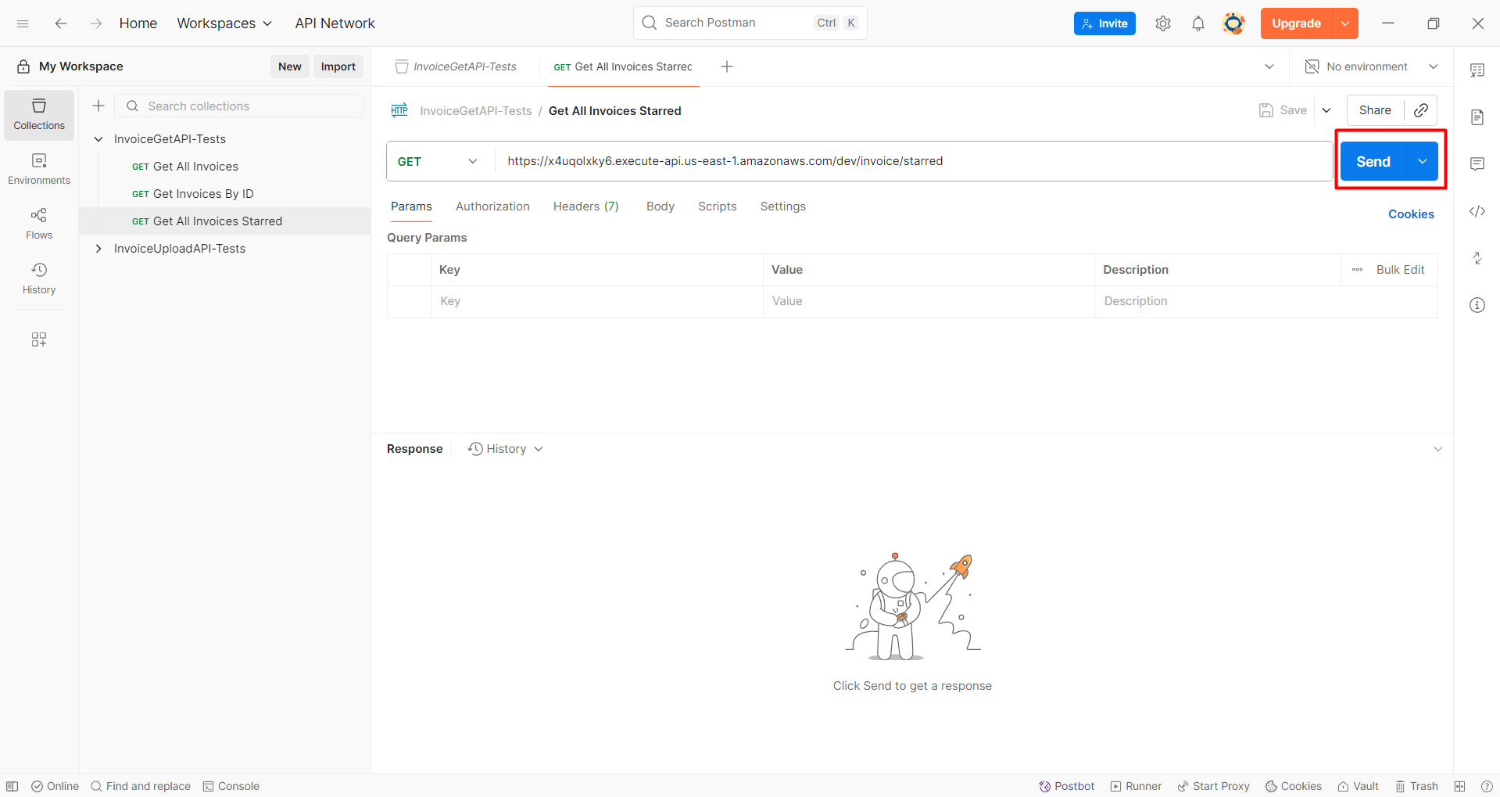Open the Collections sidebar panel
Image resolution: width=1500 pixels, height=797 pixels.
tap(38, 114)
